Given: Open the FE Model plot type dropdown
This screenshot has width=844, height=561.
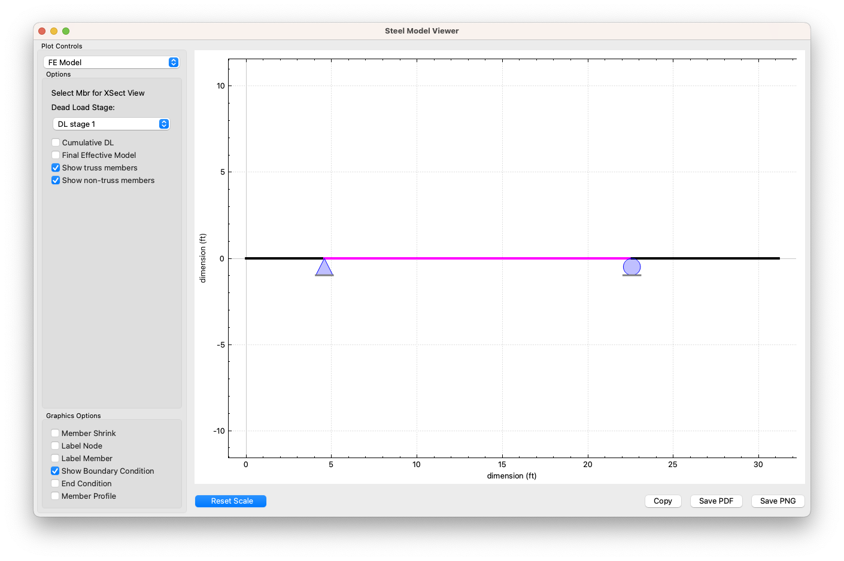Looking at the screenshot, I should (x=111, y=62).
